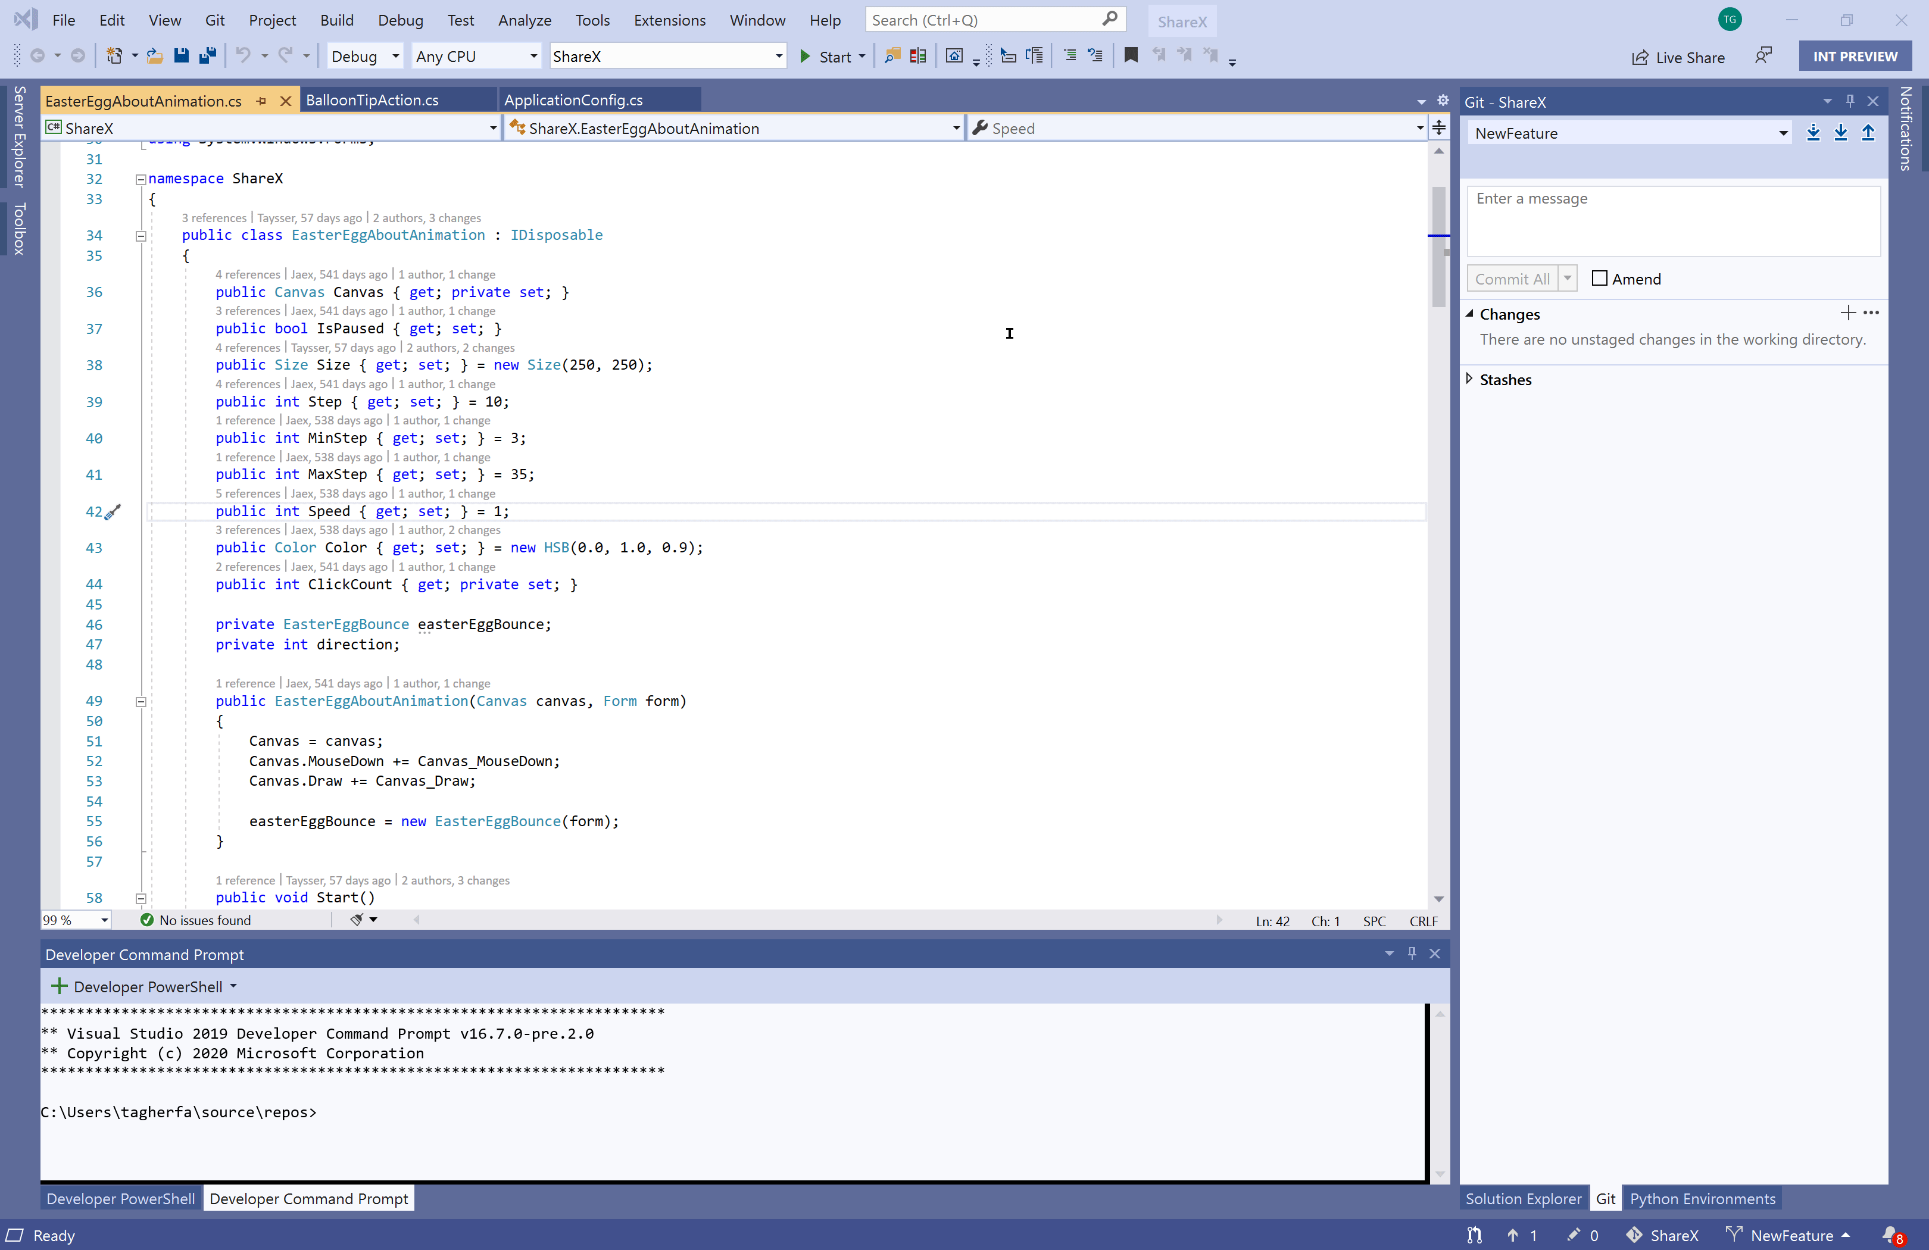Viewport: 1929px width, 1250px height.
Task: Click the Git panel add changes button
Action: click(x=1847, y=312)
